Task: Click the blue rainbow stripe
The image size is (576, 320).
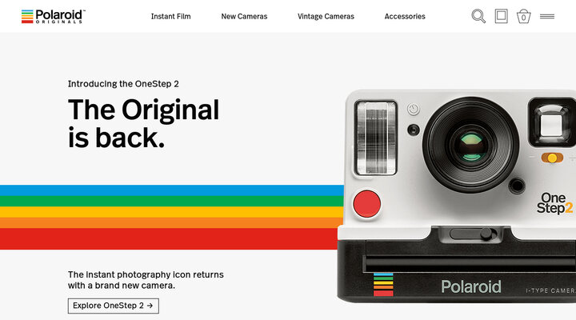Action: click(171, 190)
